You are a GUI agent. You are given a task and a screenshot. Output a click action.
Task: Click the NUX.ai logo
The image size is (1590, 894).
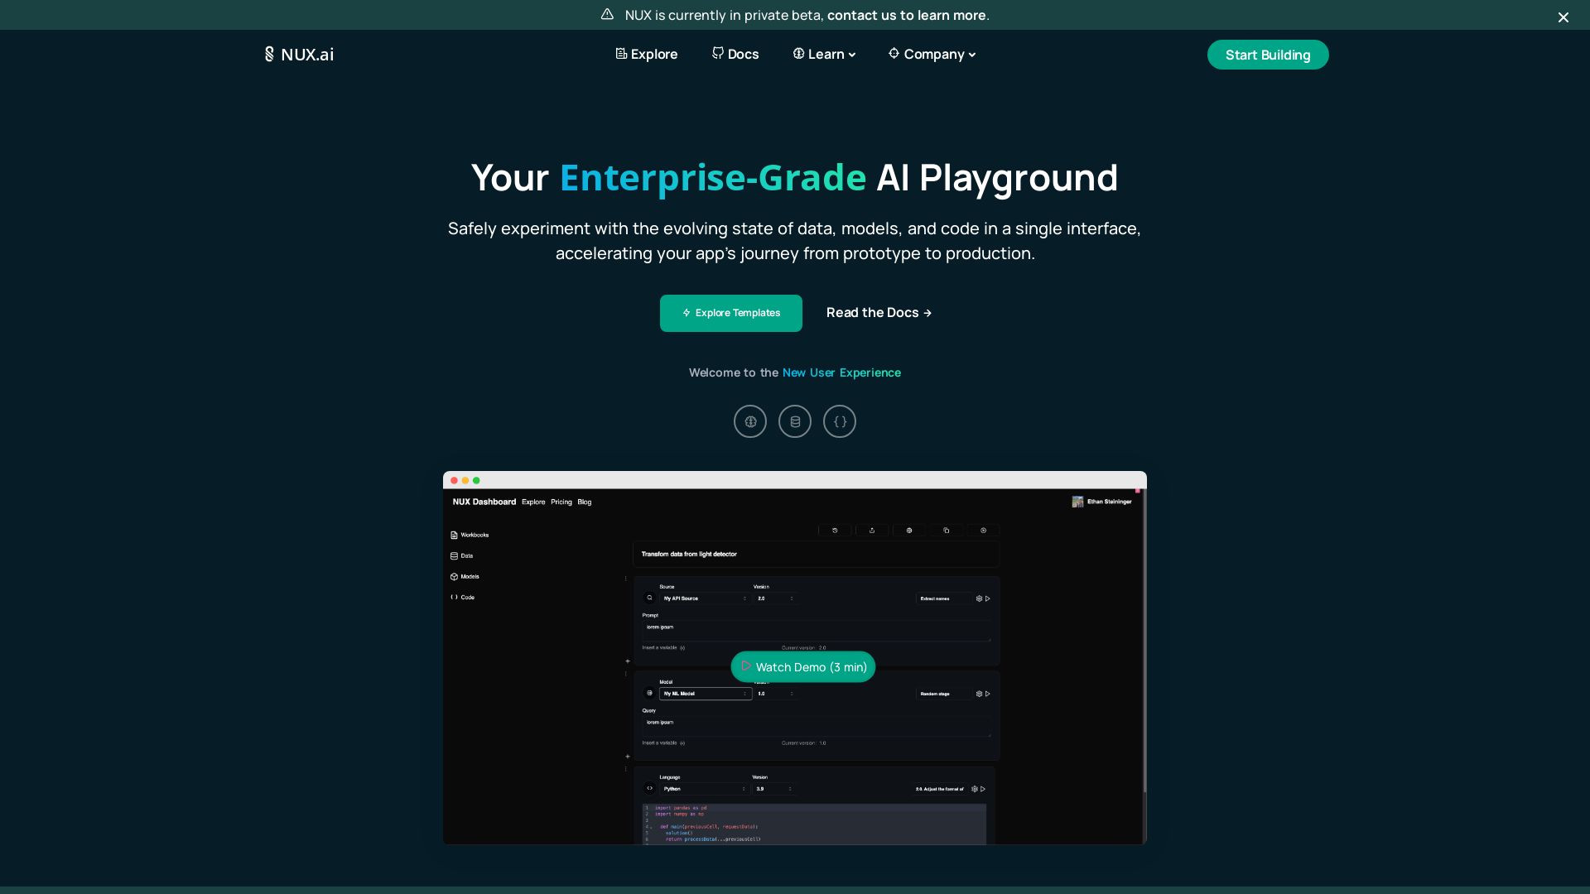pos(299,54)
